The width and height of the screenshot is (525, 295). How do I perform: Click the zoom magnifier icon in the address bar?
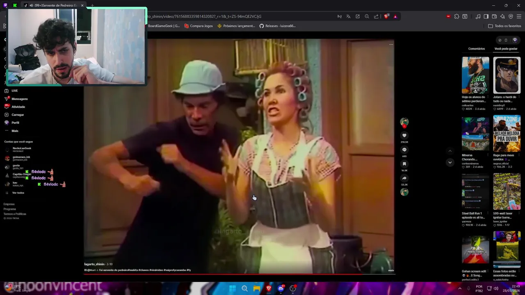coord(367,16)
